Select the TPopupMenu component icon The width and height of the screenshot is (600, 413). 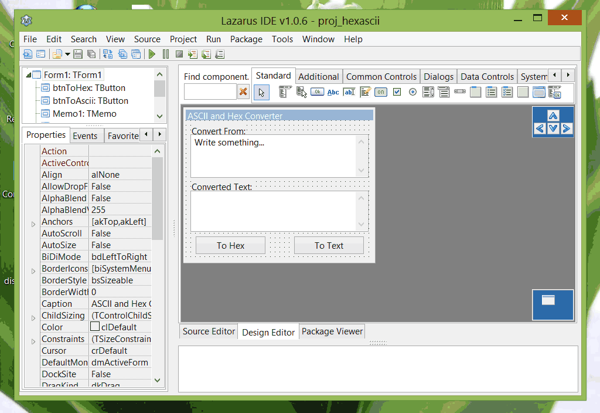[302, 92]
